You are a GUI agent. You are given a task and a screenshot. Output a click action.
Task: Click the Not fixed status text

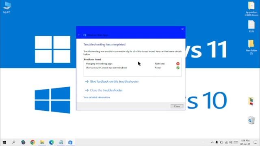click(160, 64)
